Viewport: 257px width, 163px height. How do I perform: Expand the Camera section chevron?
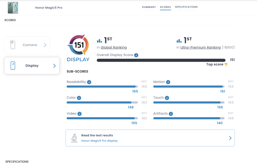45,45
